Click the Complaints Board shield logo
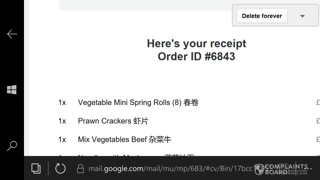This screenshot has height=180, width=320. (259, 169)
